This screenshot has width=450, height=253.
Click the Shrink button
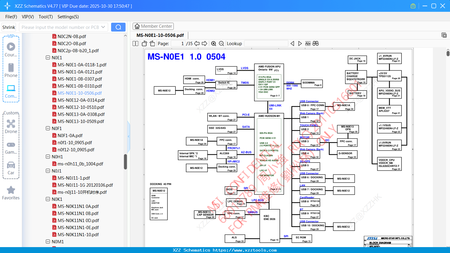9,27
